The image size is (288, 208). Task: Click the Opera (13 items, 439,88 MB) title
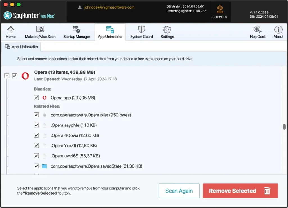tap(65, 72)
